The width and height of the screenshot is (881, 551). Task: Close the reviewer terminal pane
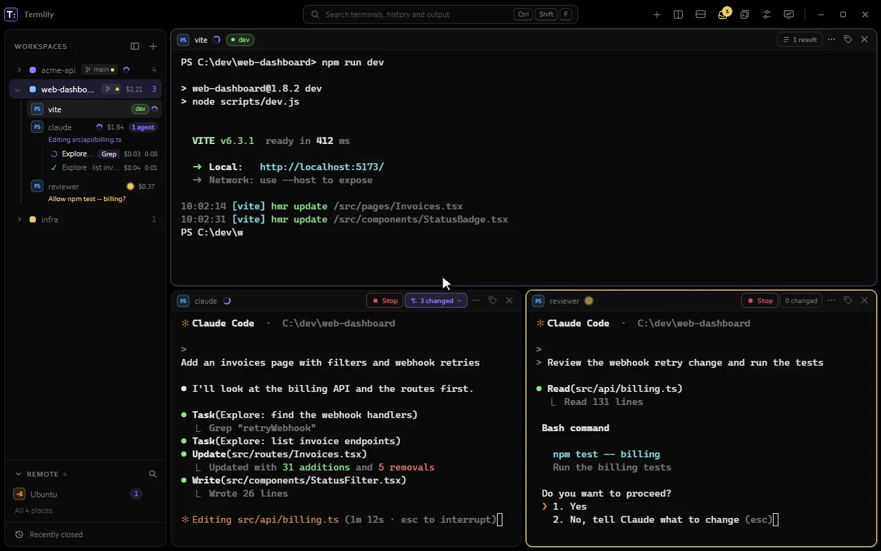click(x=864, y=300)
